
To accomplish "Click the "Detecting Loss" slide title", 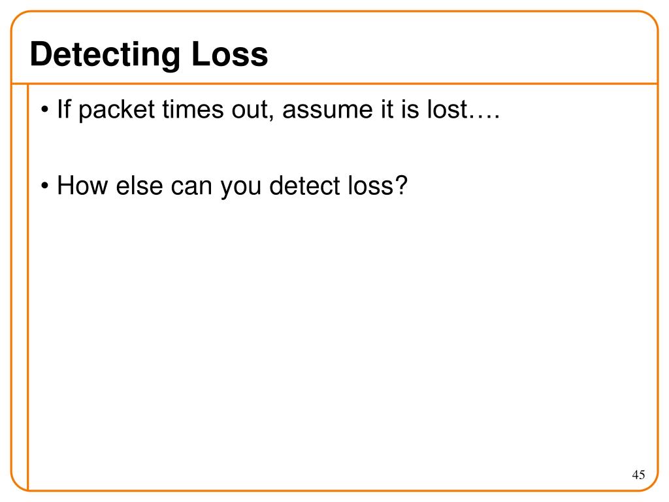I will pyautogui.click(x=149, y=55).
